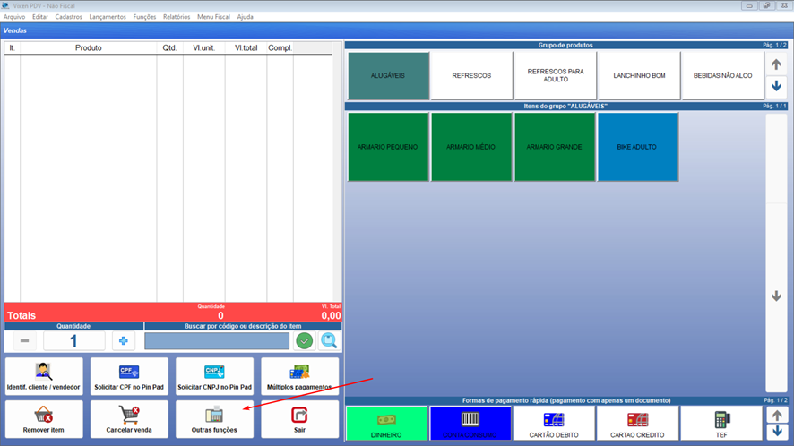Open Identif. cliente / vendedor
Screen dimensions: 794x446
43,376
